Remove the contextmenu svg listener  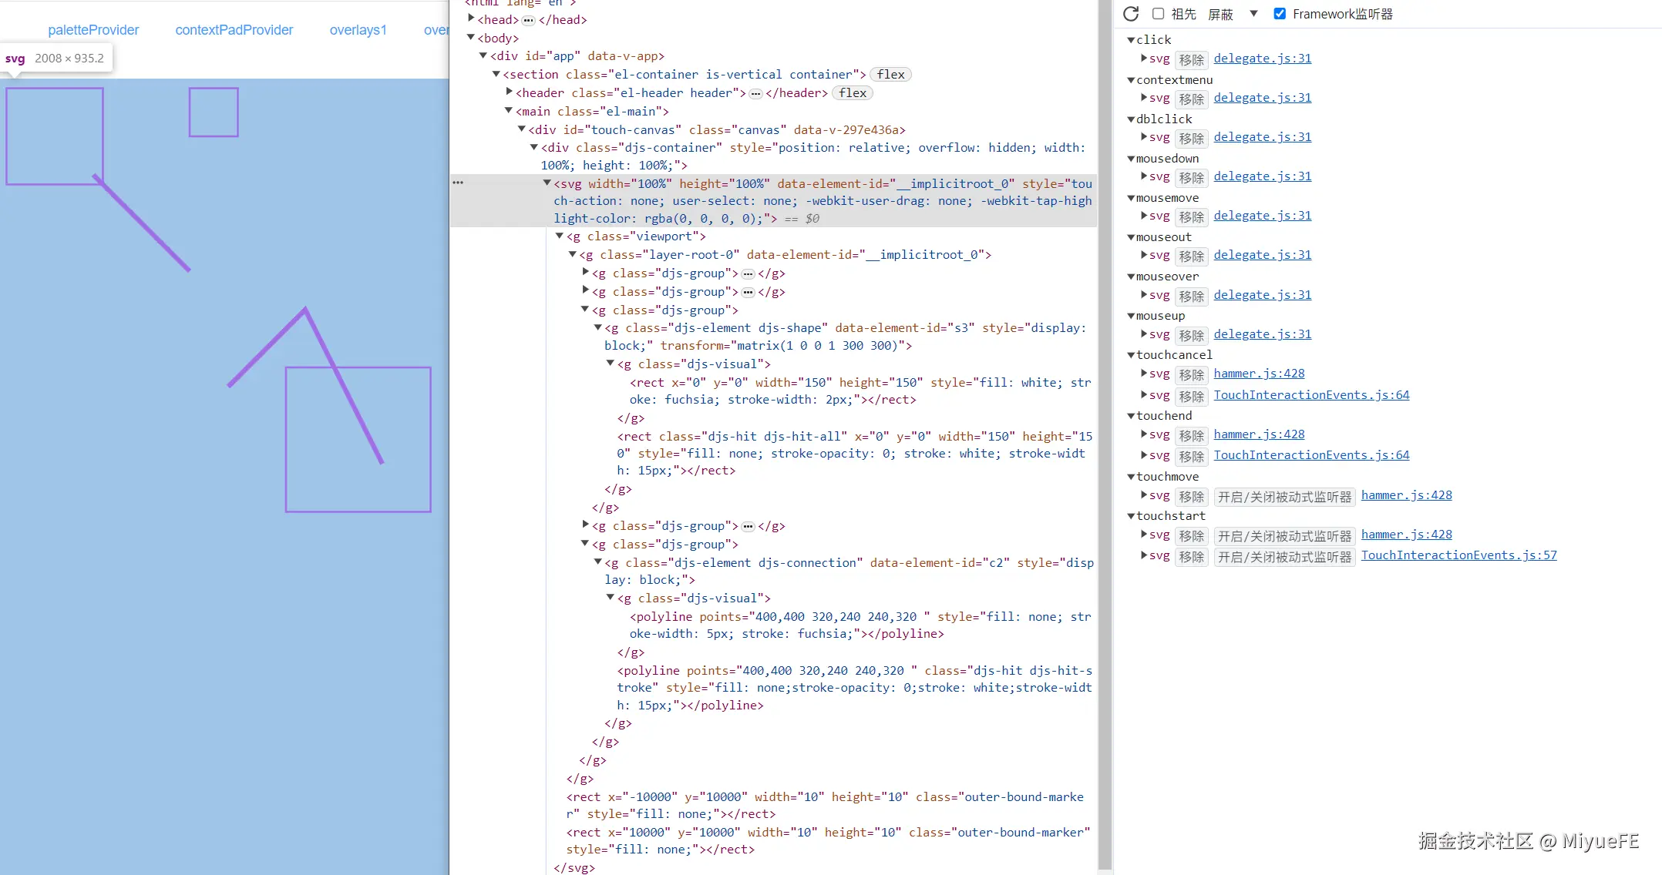click(1191, 99)
